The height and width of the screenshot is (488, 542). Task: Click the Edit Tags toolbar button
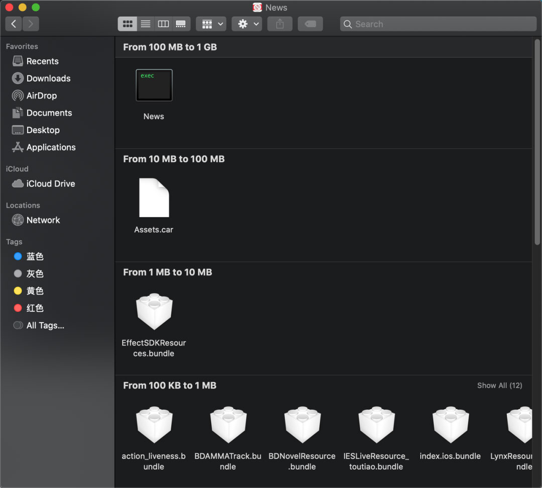point(310,24)
